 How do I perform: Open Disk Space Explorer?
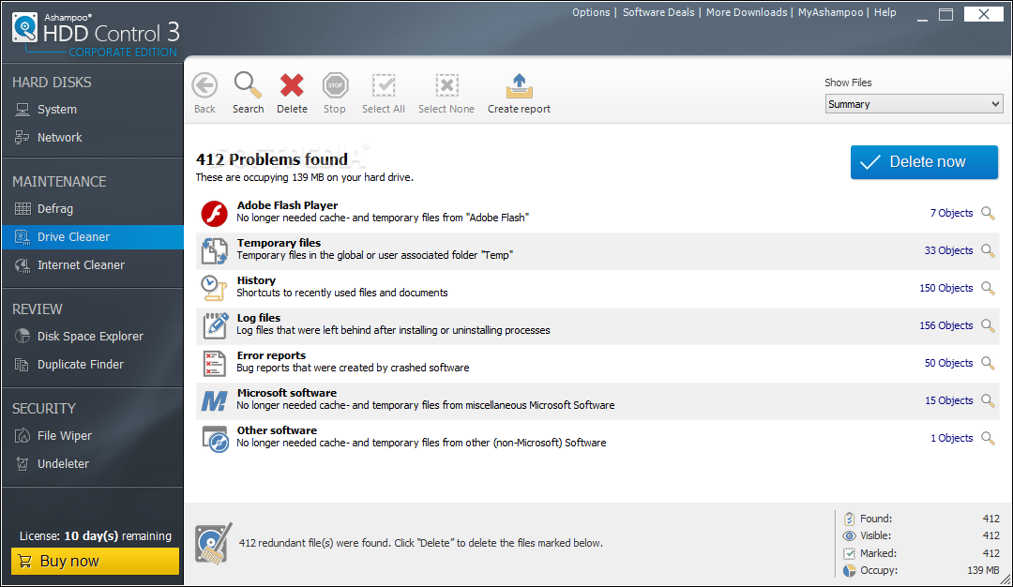click(92, 337)
